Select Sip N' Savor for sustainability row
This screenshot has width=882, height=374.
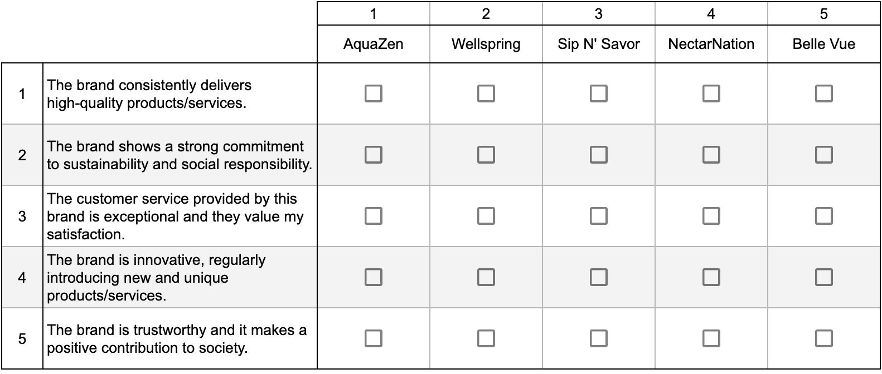(598, 155)
